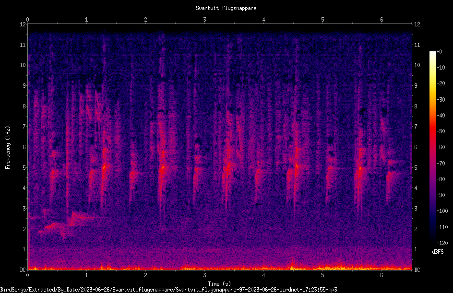Image resolution: width=453 pixels, height=293 pixels.
Task: Click the "dBFS" label under the color scale
Action: point(438,252)
